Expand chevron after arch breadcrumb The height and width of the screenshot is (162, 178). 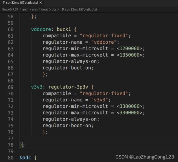point(30,9)
